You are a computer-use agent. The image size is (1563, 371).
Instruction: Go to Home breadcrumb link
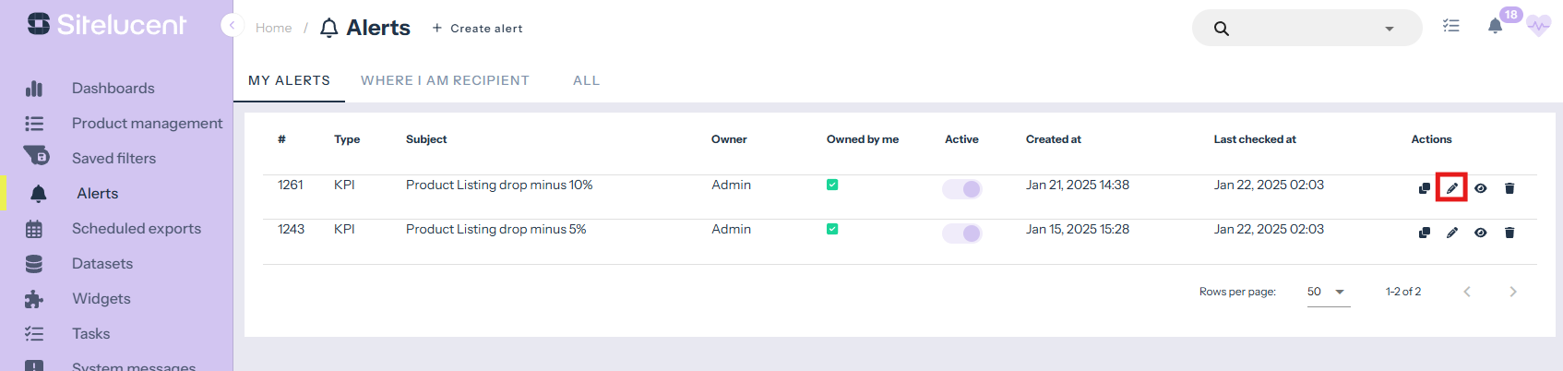point(273,29)
